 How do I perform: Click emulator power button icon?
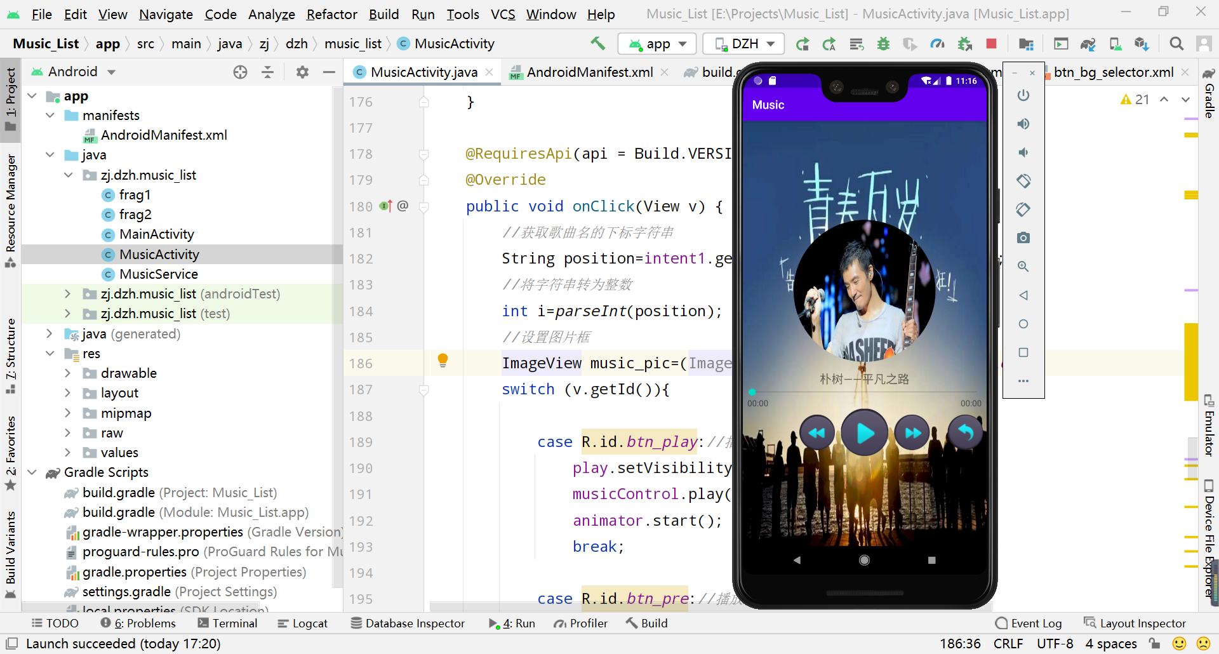[x=1023, y=95]
